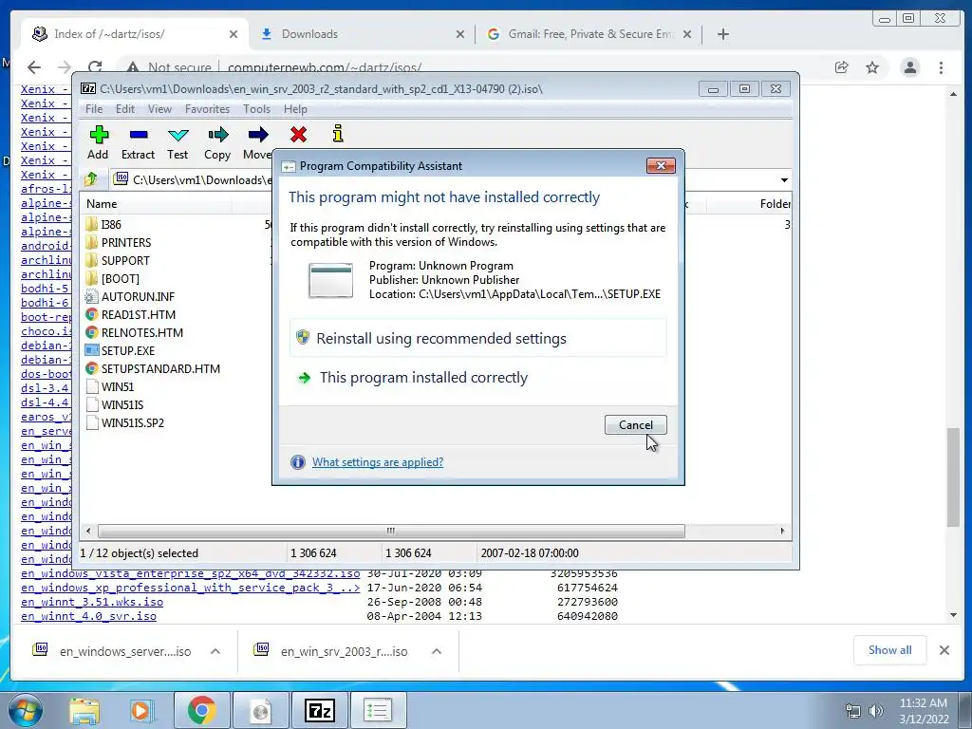Viewport: 972px width, 729px height.
Task: Open the File menu in 7-Zip
Action: (94, 109)
